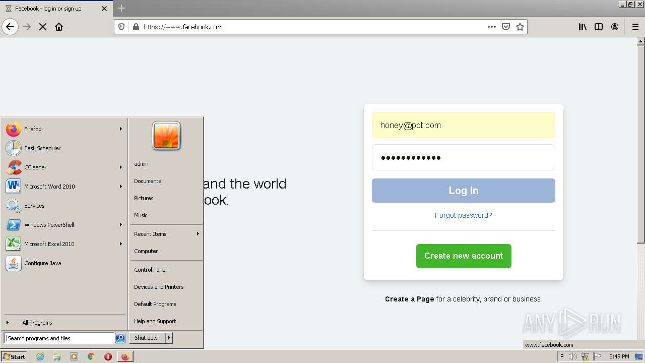Expand CCleaner jump list arrow
This screenshot has width=645, height=363.
121,167
